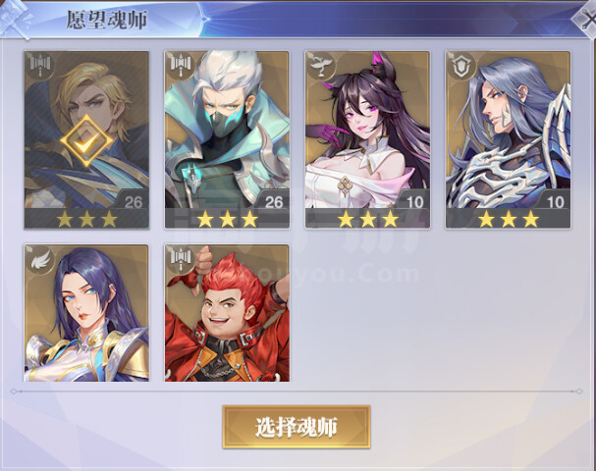Select the masked white-haired hero card
The image size is (596, 471).
tap(227, 139)
